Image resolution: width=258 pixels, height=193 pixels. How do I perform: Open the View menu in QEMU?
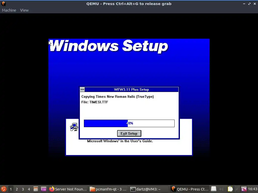[24, 10]
